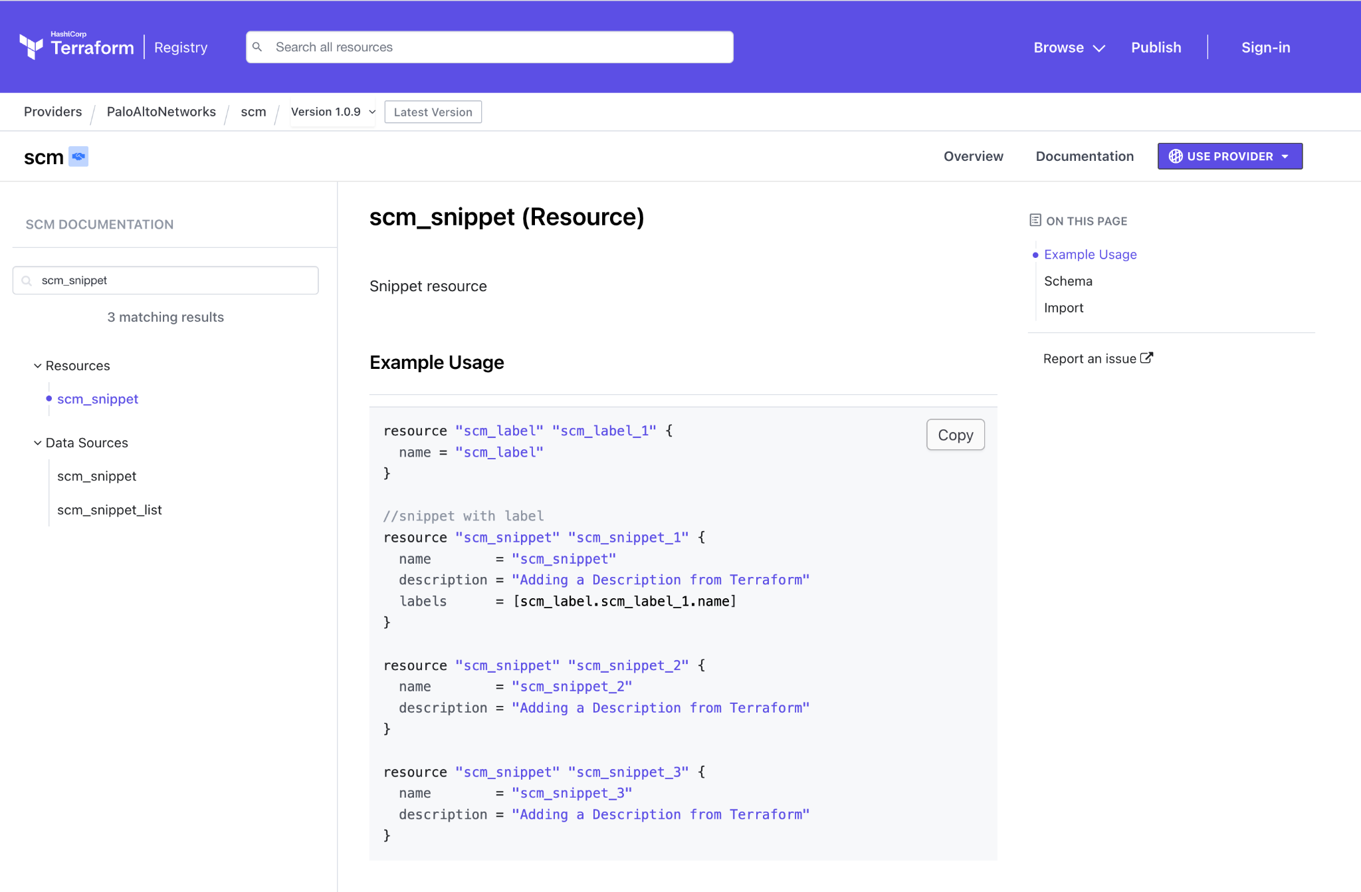1361x892 pixels.
Task: Click the Sign-in link
Action: tap(1266, 48)
